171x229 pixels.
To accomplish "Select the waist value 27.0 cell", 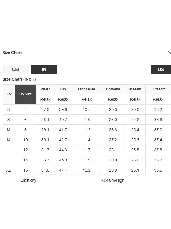I will pos(45,109).
